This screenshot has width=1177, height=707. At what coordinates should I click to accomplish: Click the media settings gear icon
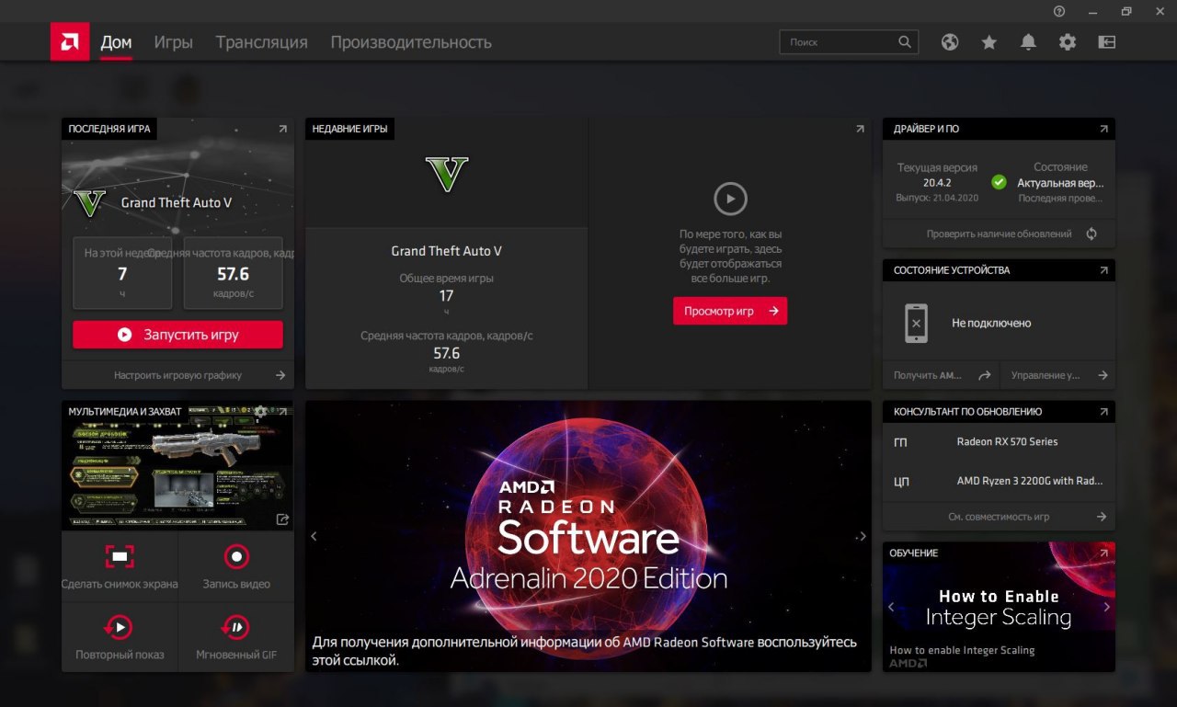[261, 412]
